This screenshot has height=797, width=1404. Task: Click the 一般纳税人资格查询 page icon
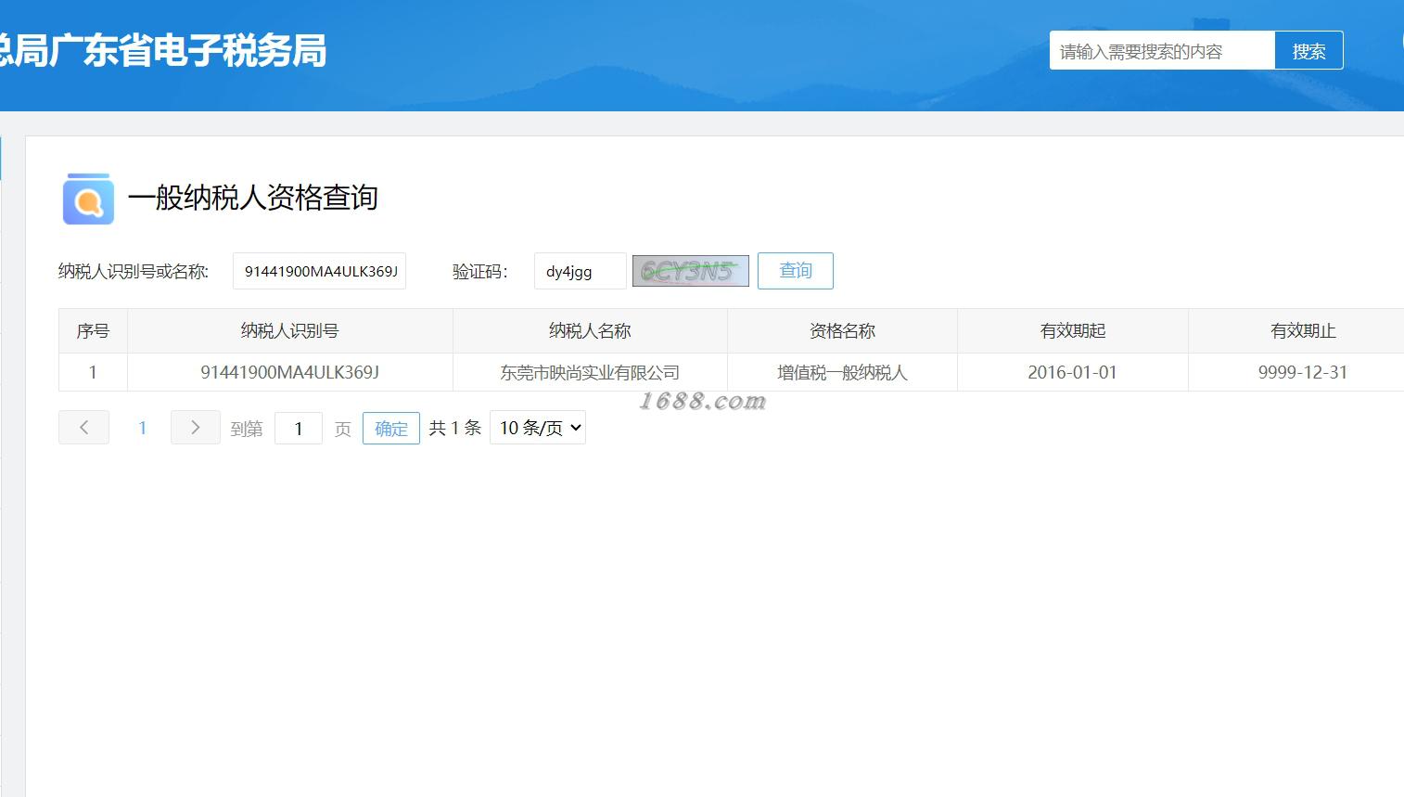(88, 199)
